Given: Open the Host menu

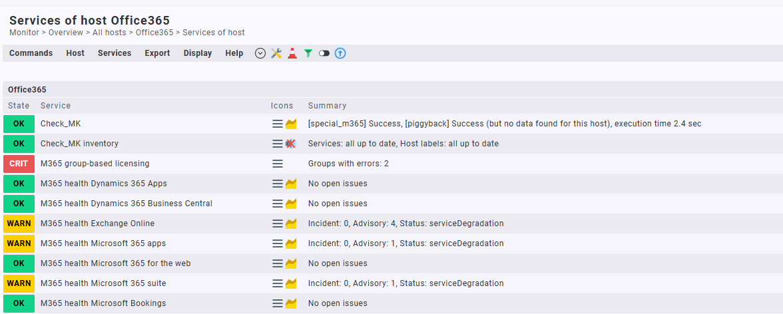Looking at the screenshot, I should [75, 53].
